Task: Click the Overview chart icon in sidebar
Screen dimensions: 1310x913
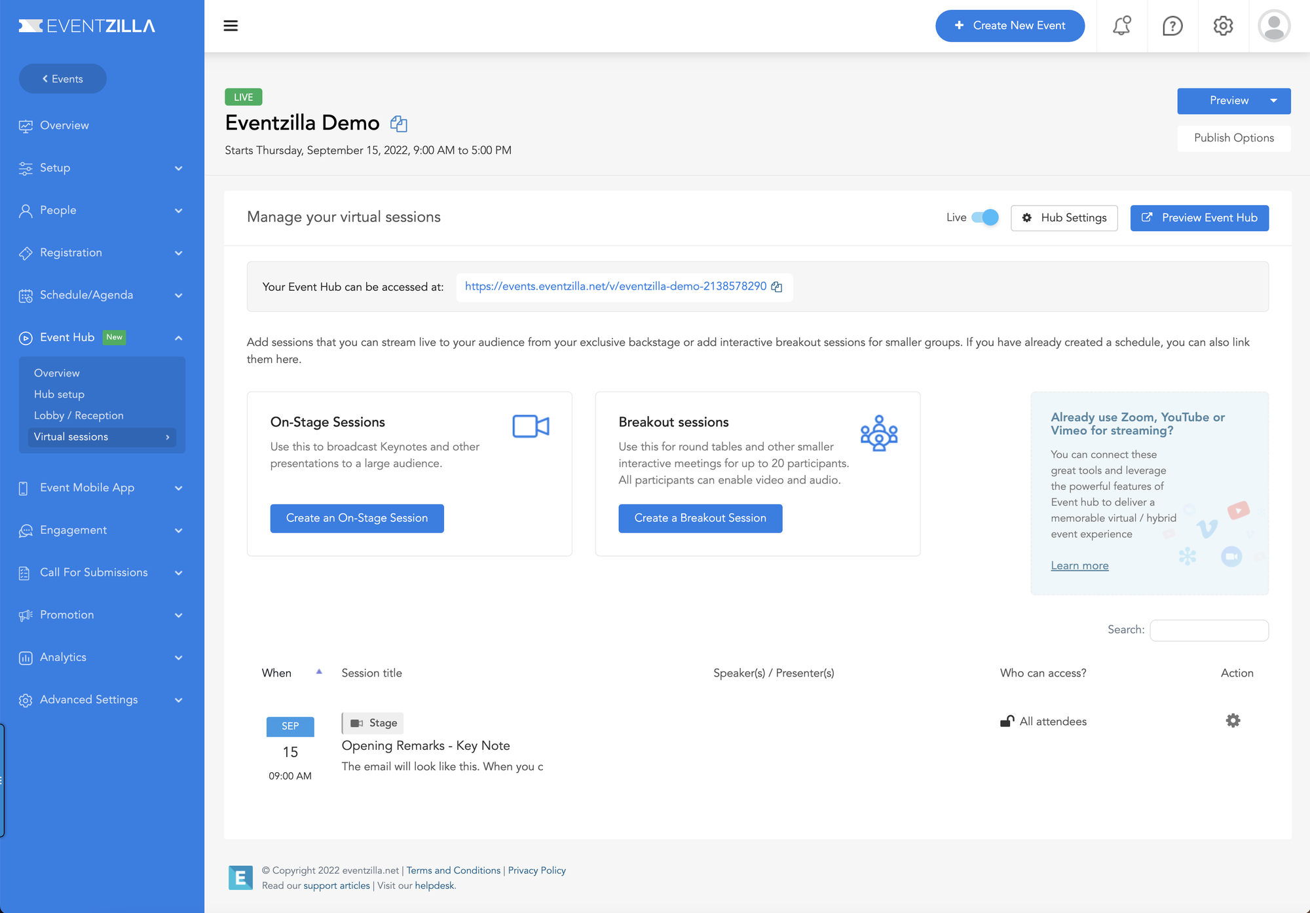Action: click(x=26, y=126)
